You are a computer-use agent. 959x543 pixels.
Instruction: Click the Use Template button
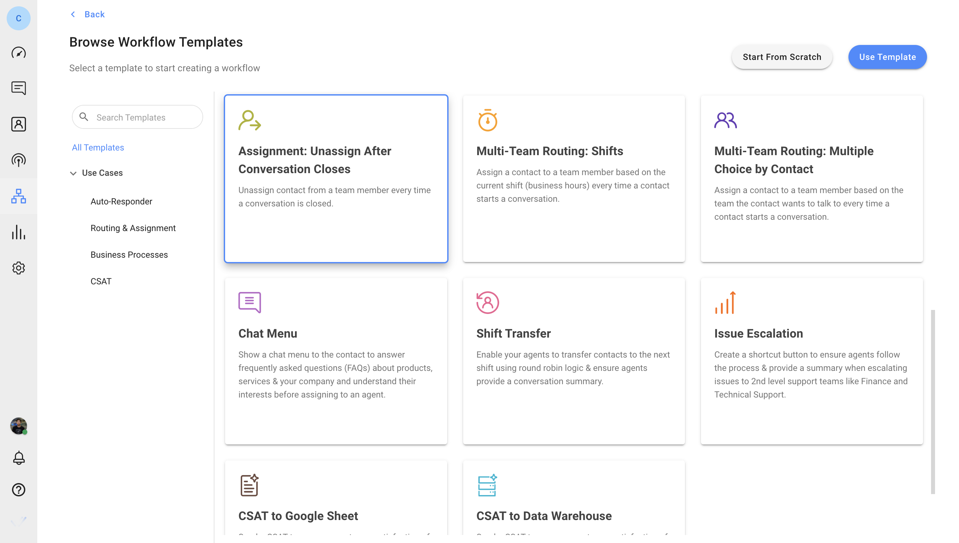[x=887, y=57]
